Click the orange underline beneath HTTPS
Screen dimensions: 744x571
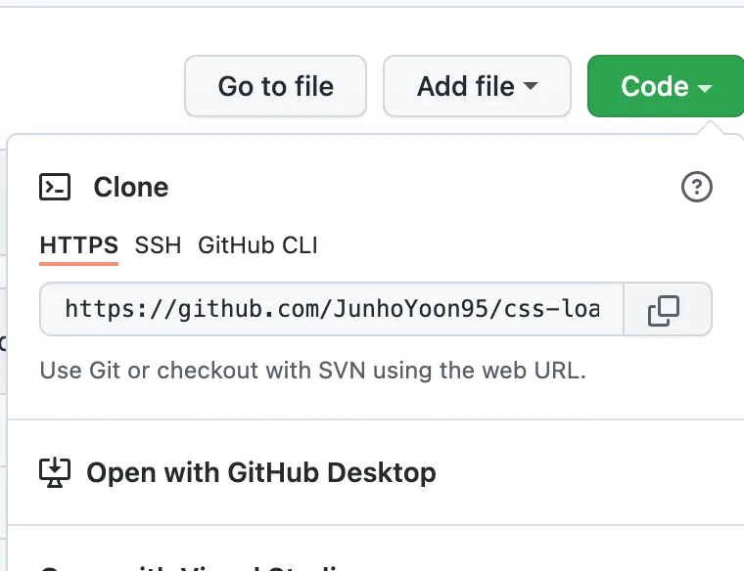[78, 263]
